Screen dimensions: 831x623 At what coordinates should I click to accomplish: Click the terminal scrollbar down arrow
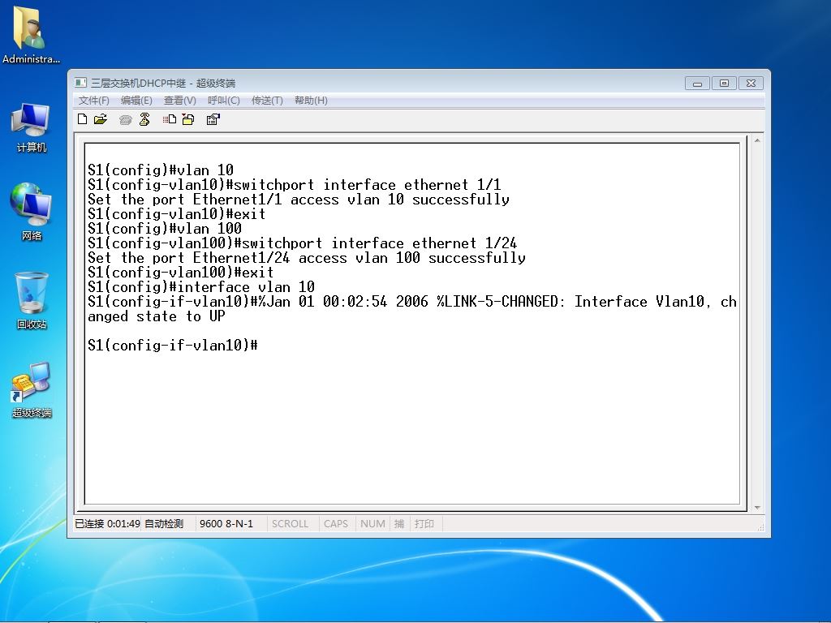coord(757,508)
